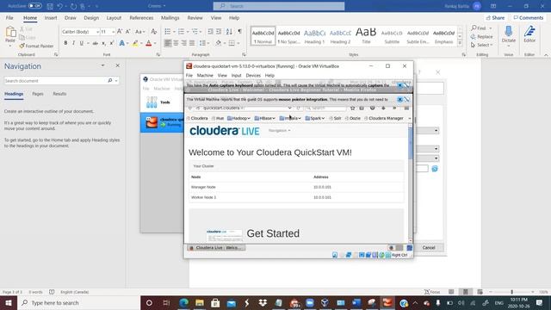Screen dimensions: 551x310
Task: Click the Bullets list icon
Action: click(x=168, y=32)
